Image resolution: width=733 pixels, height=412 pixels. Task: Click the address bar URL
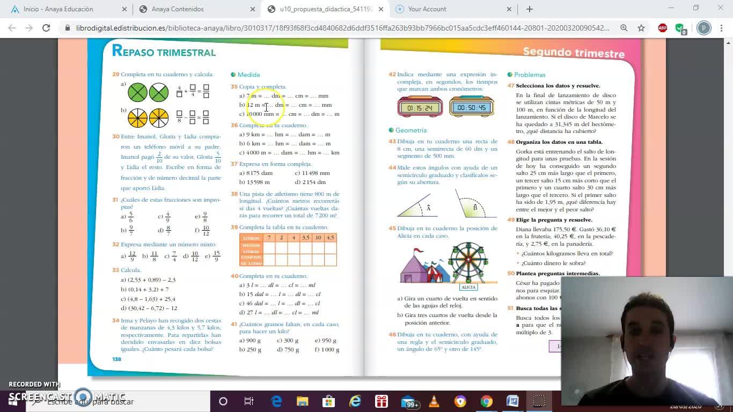coord(342,28)
